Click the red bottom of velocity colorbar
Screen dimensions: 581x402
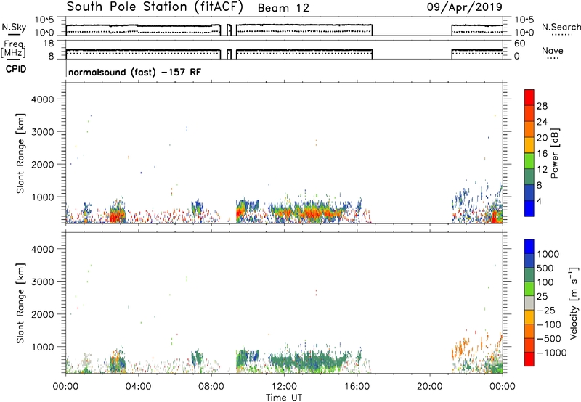(529, 359)
